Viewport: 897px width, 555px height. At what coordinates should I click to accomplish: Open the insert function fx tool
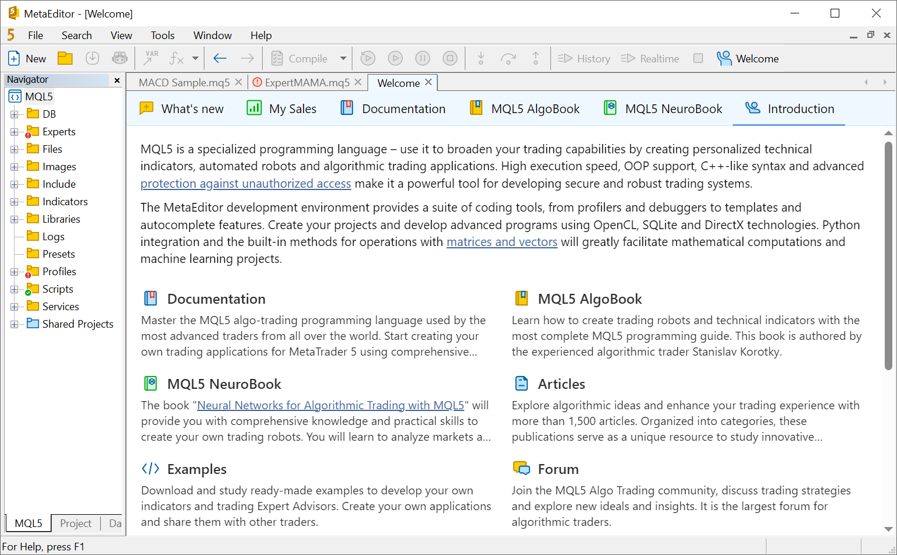point(176,58)
